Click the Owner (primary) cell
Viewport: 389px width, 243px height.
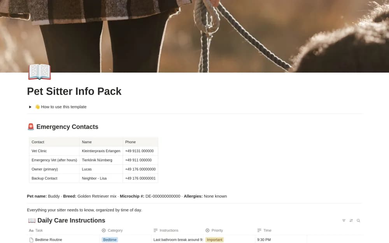click(54, 169)
